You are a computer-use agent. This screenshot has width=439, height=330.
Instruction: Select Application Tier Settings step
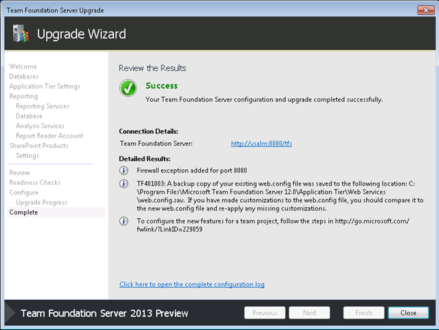[45, 87]
